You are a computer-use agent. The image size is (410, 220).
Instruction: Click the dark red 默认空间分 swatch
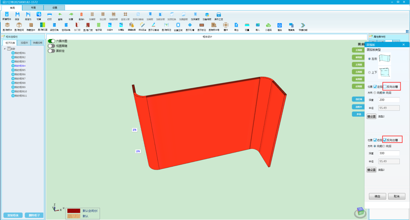74,211
